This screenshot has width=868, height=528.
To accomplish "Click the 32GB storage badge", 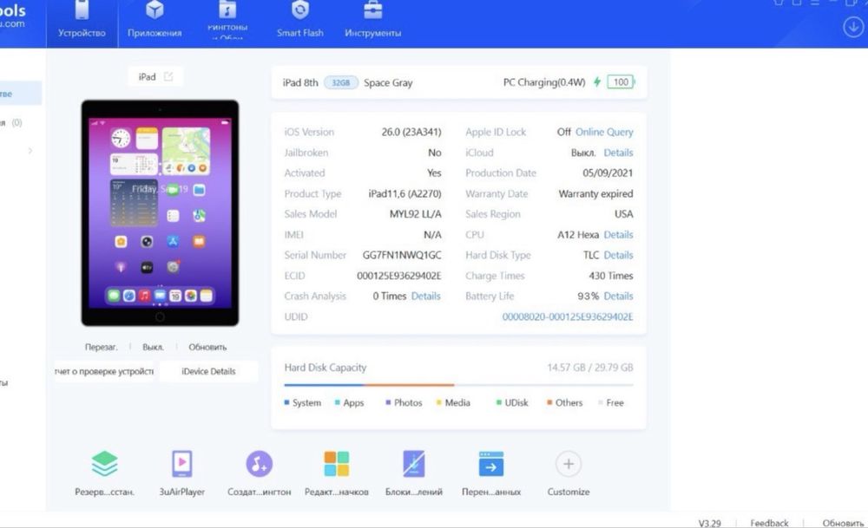I will pyautogui.click(x=341, y=82).
